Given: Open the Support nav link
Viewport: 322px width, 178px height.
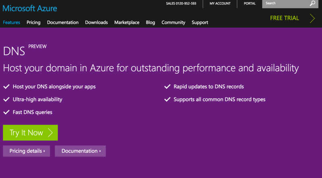Looking at the screenshot, I should (200, 23).
